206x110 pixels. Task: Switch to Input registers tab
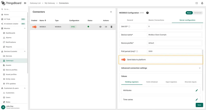171,82
